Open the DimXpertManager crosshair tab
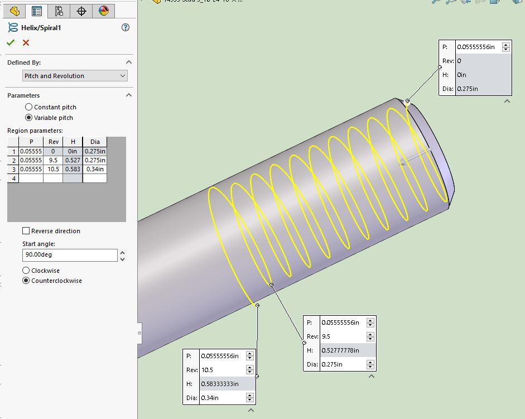Screen dimensions: 525x419 coord(81,11)
